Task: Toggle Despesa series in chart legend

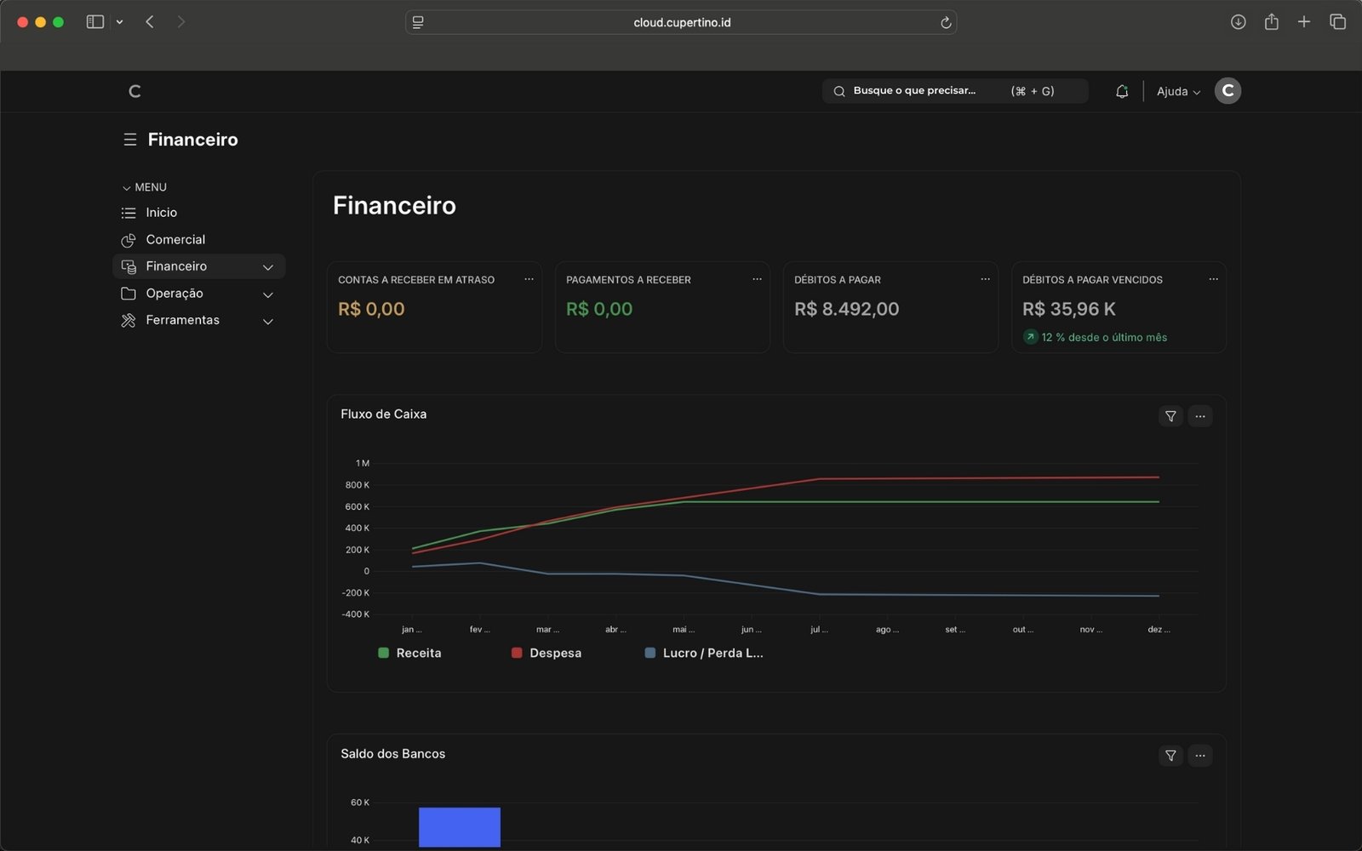Action: (547, 653)
